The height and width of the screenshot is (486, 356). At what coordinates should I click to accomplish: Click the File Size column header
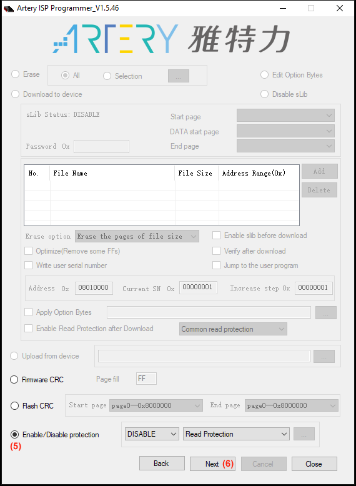click(197, 173)
